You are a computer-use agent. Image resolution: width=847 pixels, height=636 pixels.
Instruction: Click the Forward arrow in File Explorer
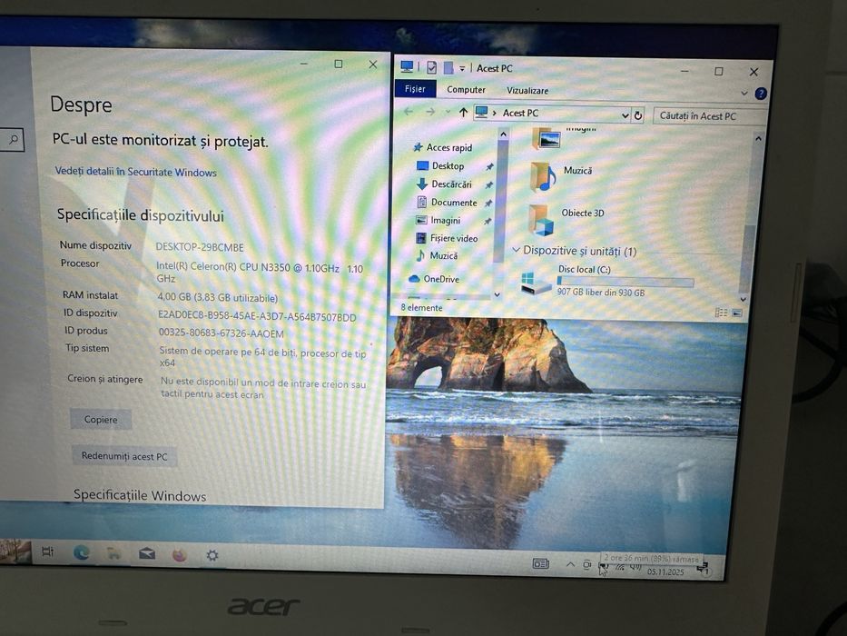click(x=430, y=112)
